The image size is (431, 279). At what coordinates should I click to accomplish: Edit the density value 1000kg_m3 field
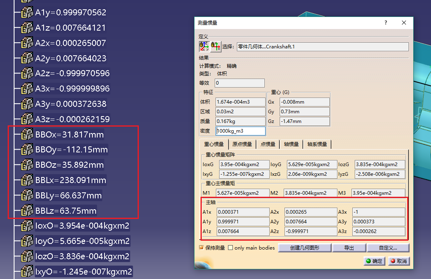coord(241,131)
